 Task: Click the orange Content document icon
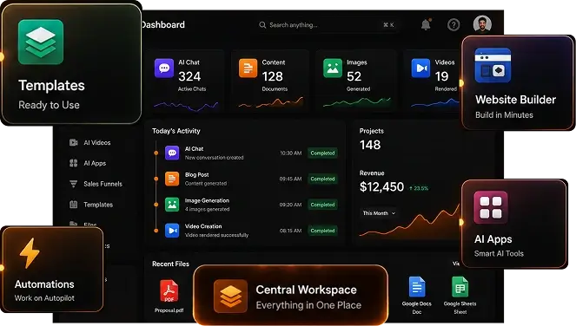pos(248,68)
